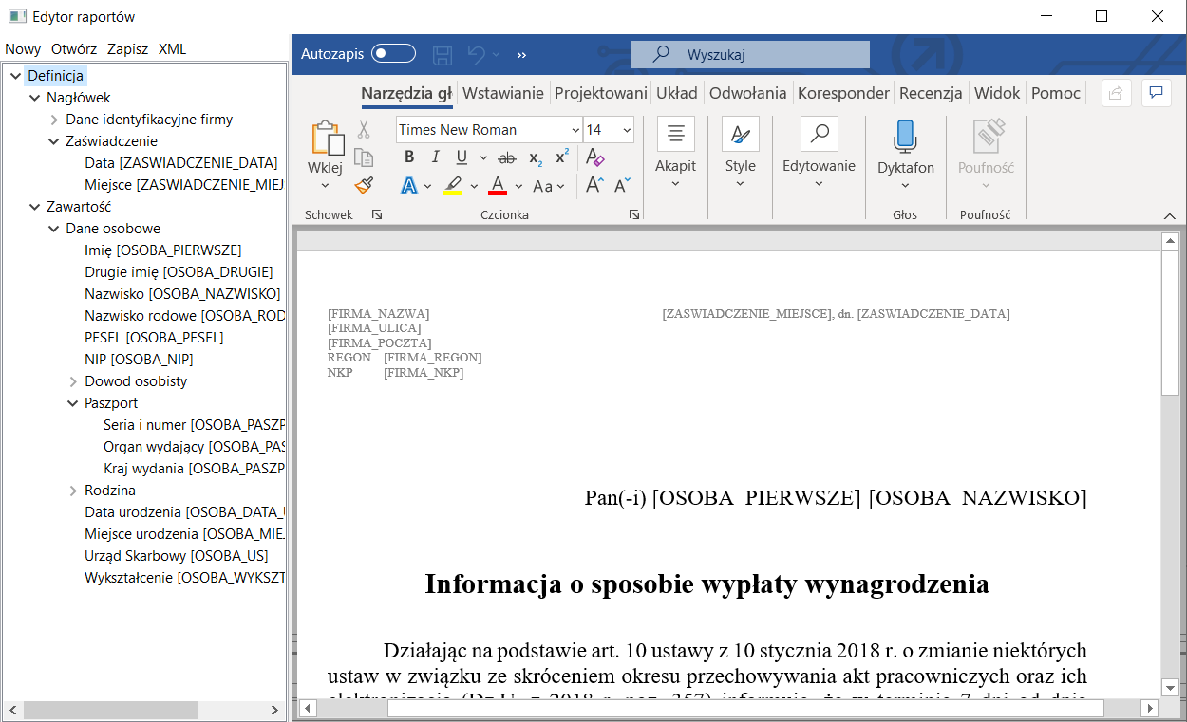
Task: Open the Times New Roman font dropdown
Action: point(575,130)
